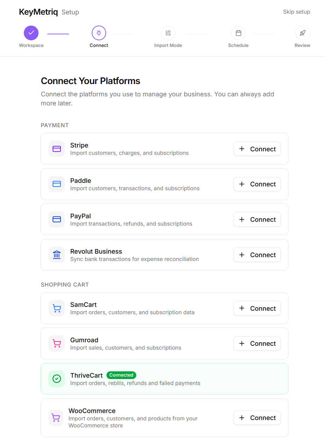Click 'Import orders, rebills, refunds and failed payments'
Screen dimensions: 325x440
[135, 383]
